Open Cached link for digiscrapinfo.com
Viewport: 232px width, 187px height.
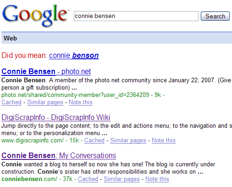tap(94, 141)
